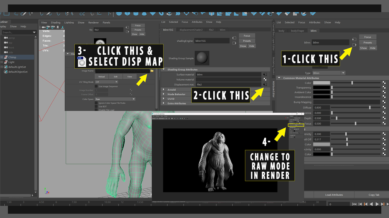Click checker map button for Bump Mapping
This screenshot has width=389, height=218.
(384, 102)
